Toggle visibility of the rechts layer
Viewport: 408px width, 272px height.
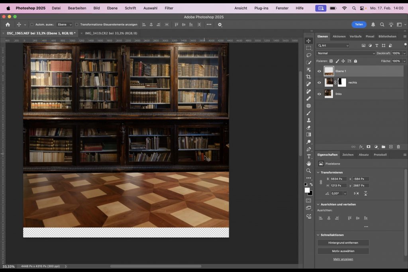319,83
